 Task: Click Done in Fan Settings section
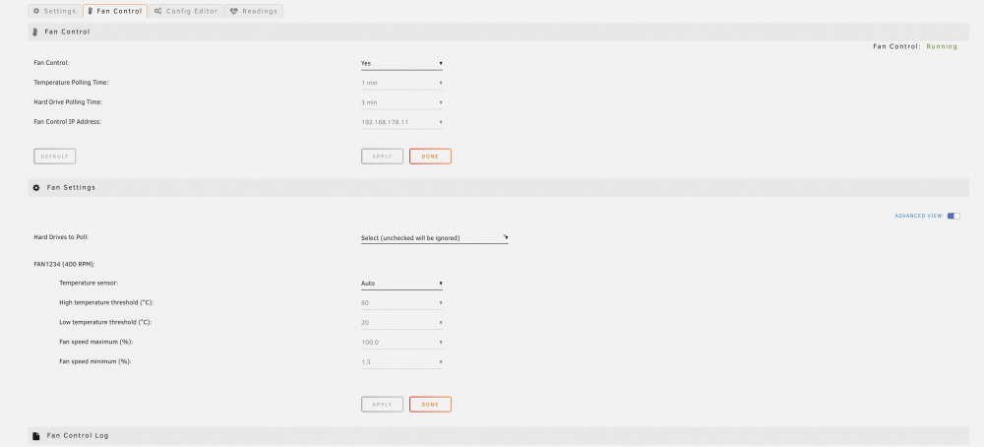click(x=431, y=405)
